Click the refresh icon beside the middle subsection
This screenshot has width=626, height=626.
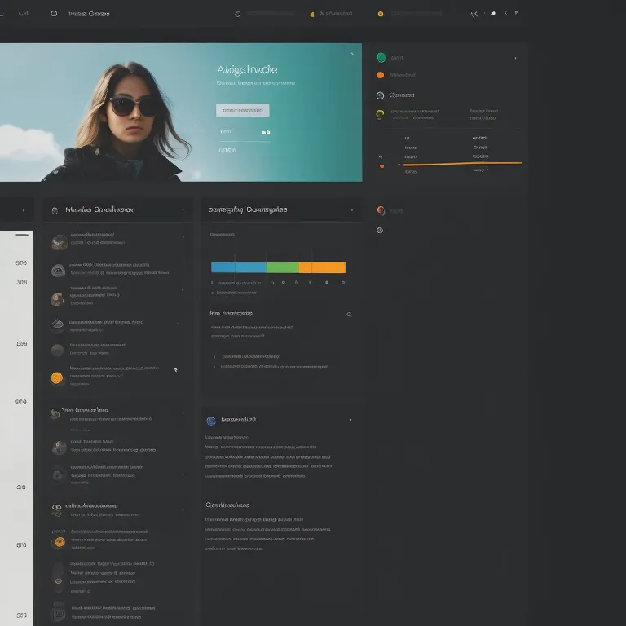(x=349, y=314)
